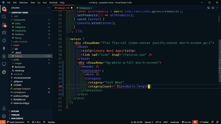
Task: Open the View menu
Action: (x=32, y=2)
